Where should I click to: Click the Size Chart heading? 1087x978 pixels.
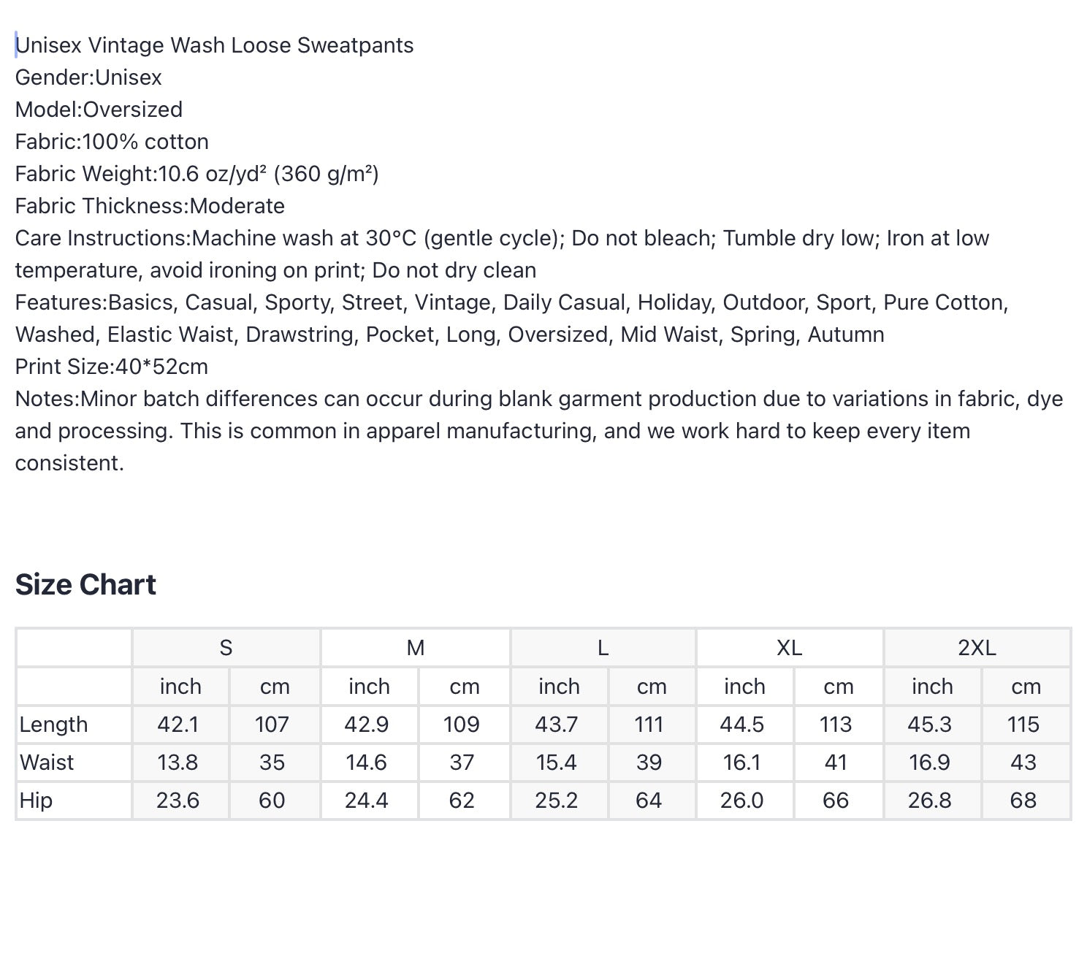85,584
